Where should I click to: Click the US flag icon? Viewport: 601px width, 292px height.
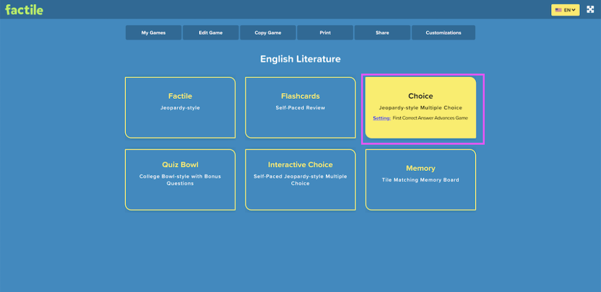point(558,10)
